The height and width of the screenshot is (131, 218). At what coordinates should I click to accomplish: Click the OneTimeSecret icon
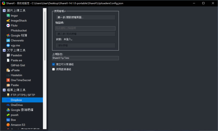click(x=8, y=80)
